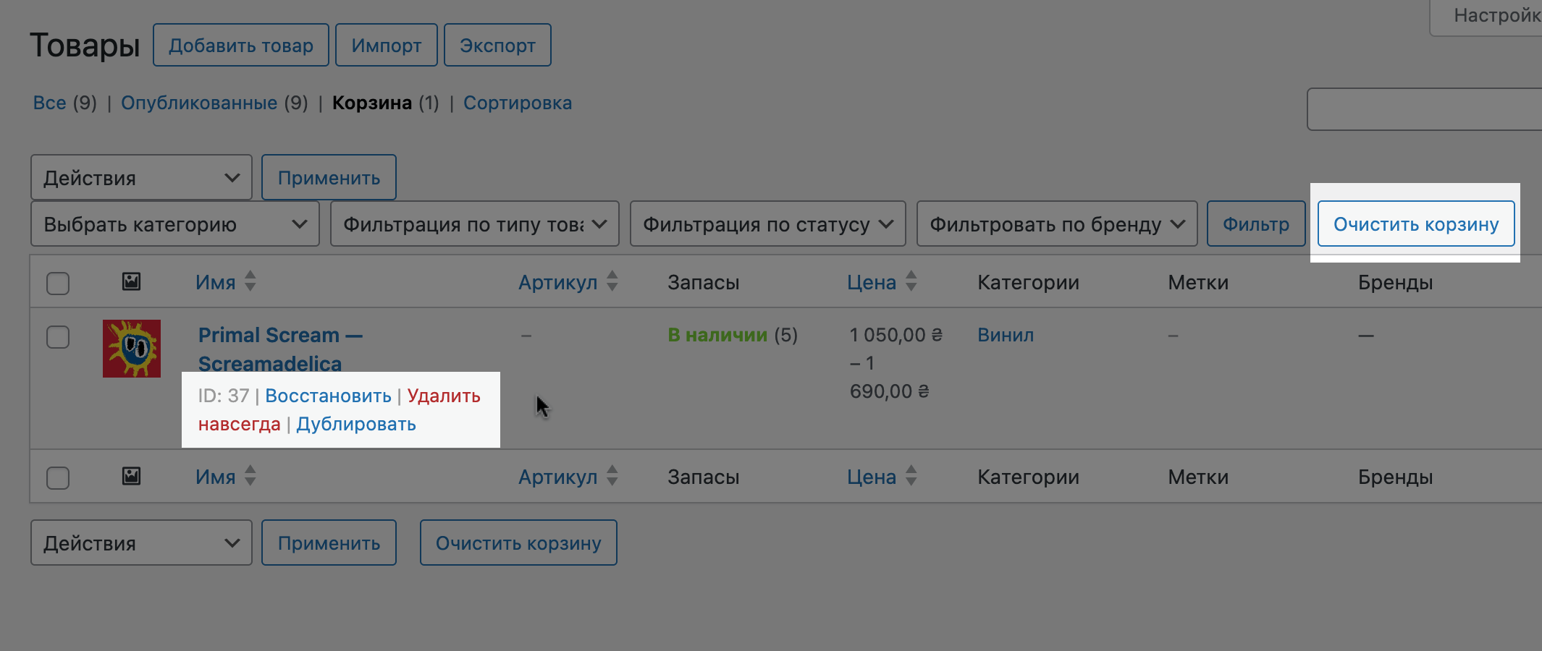The height and width of the screenshot is (651, 1542).
Task: Click Удалить навсегда for Primal Scream
Action: point(444,396)
